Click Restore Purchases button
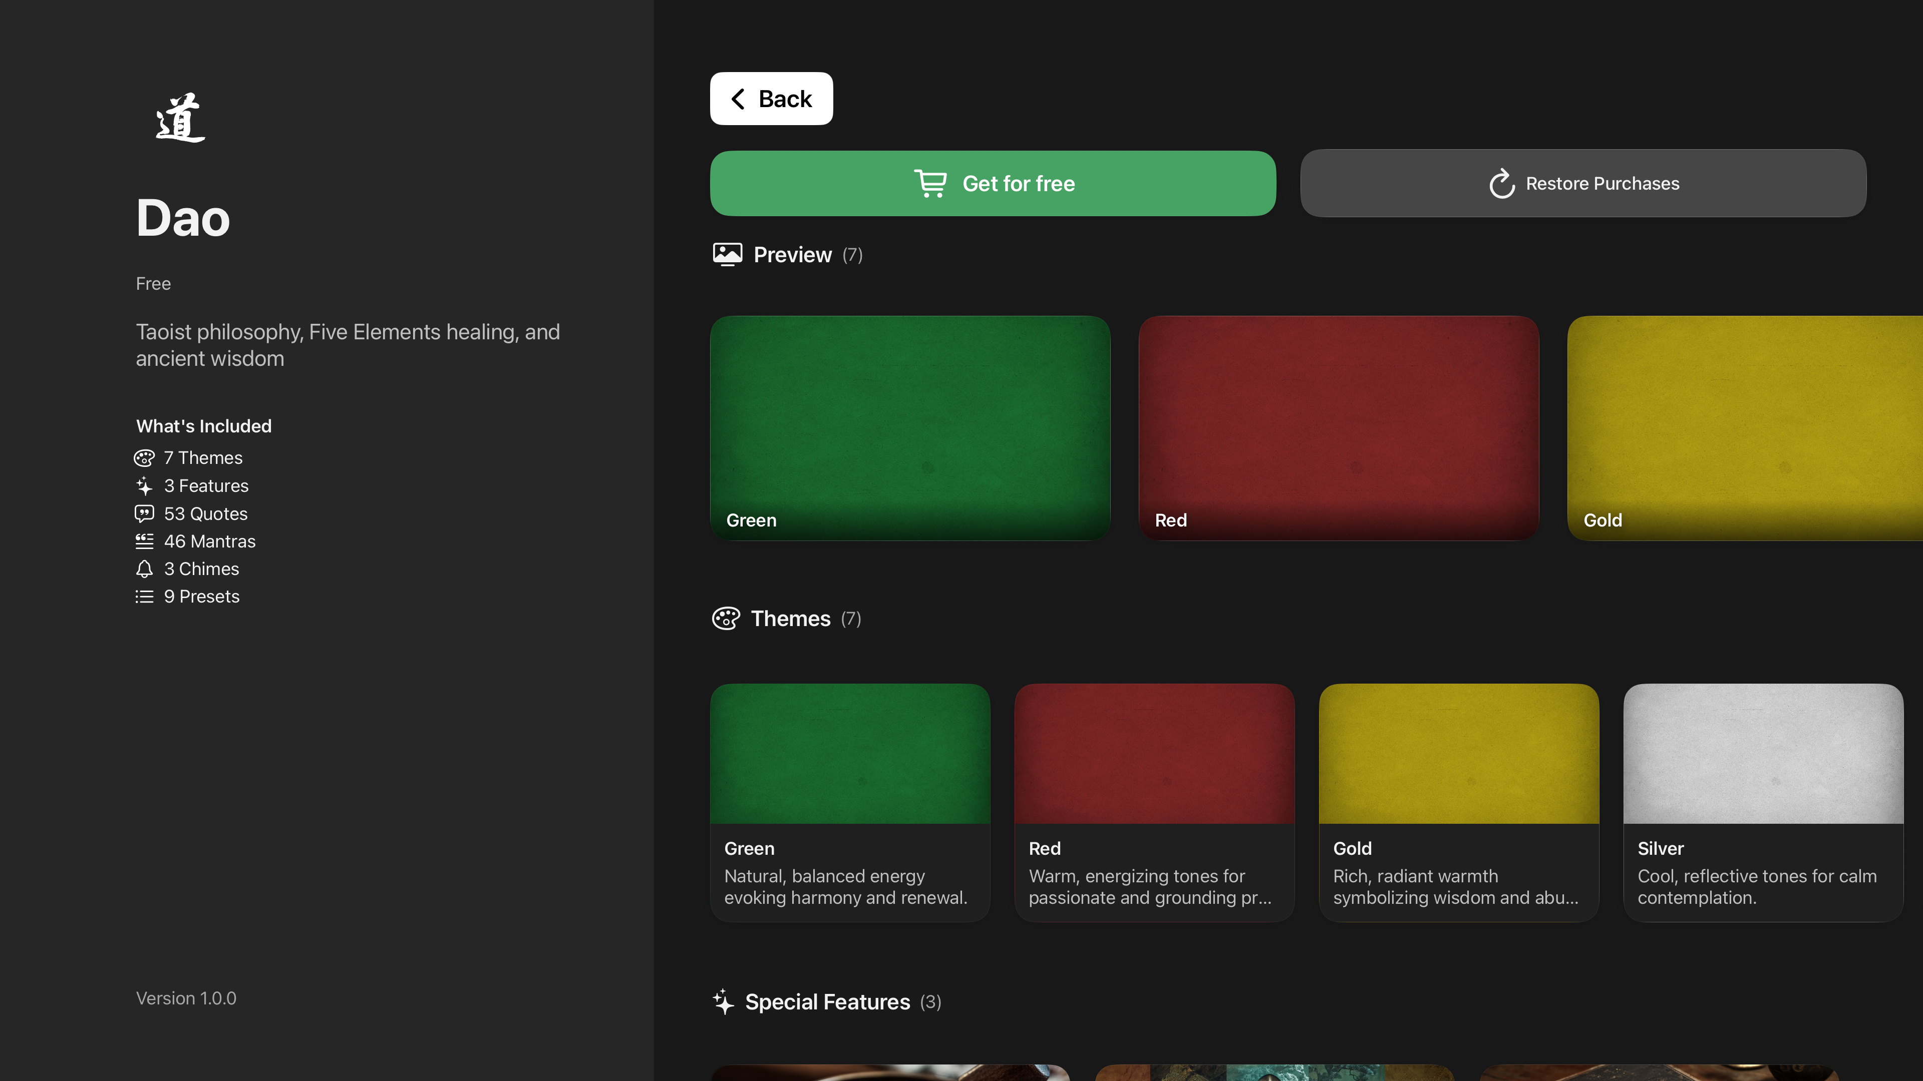1923x1081 pixels. [1582, 184]
